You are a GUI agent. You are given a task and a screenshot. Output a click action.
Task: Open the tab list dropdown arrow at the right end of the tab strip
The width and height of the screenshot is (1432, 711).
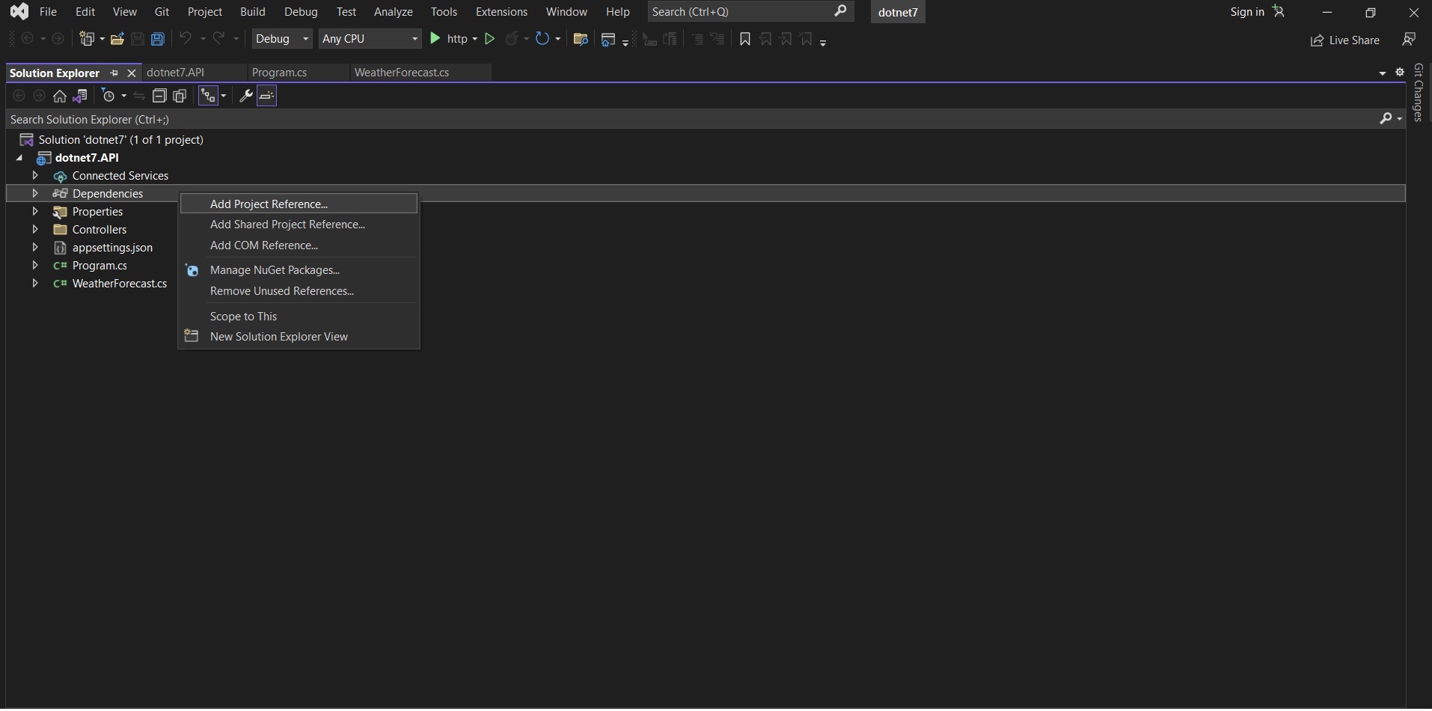pyautogui.click(x=1383, y=73)
